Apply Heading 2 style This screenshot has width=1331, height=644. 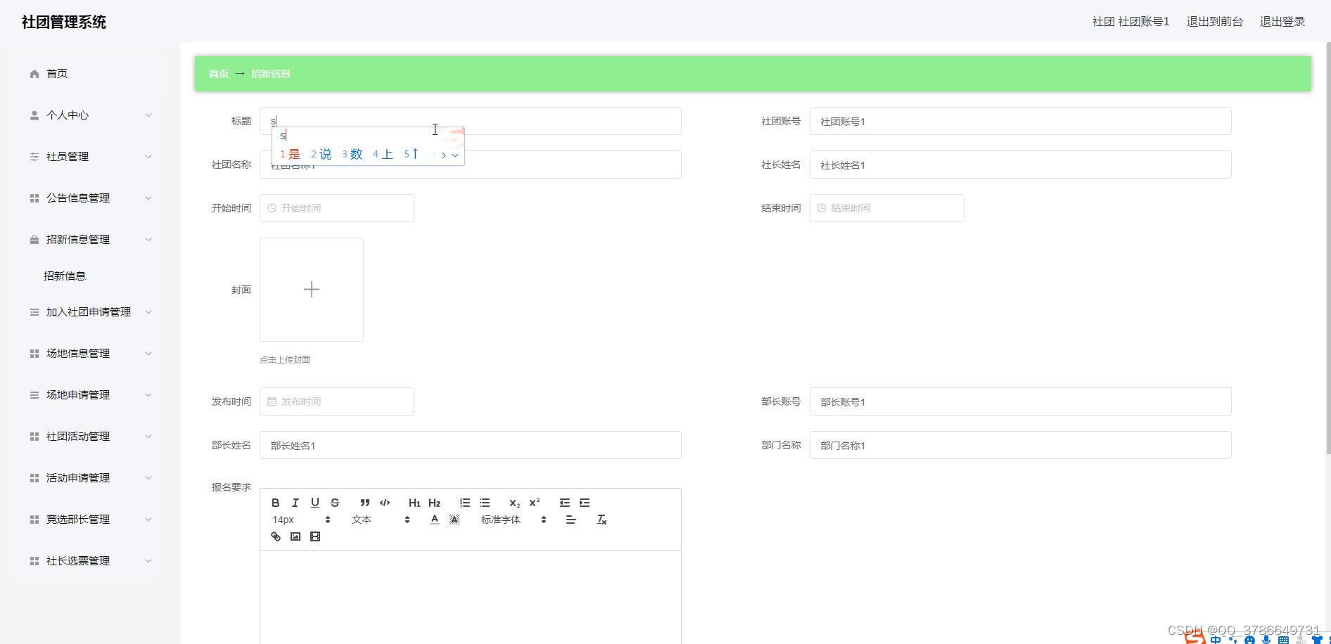(434, 503)
